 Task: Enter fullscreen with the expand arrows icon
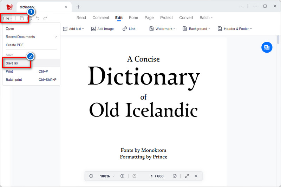coord(187,176)
